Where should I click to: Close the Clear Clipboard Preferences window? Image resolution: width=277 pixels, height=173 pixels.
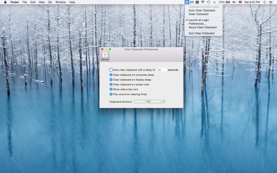click(x=102, y=49)
